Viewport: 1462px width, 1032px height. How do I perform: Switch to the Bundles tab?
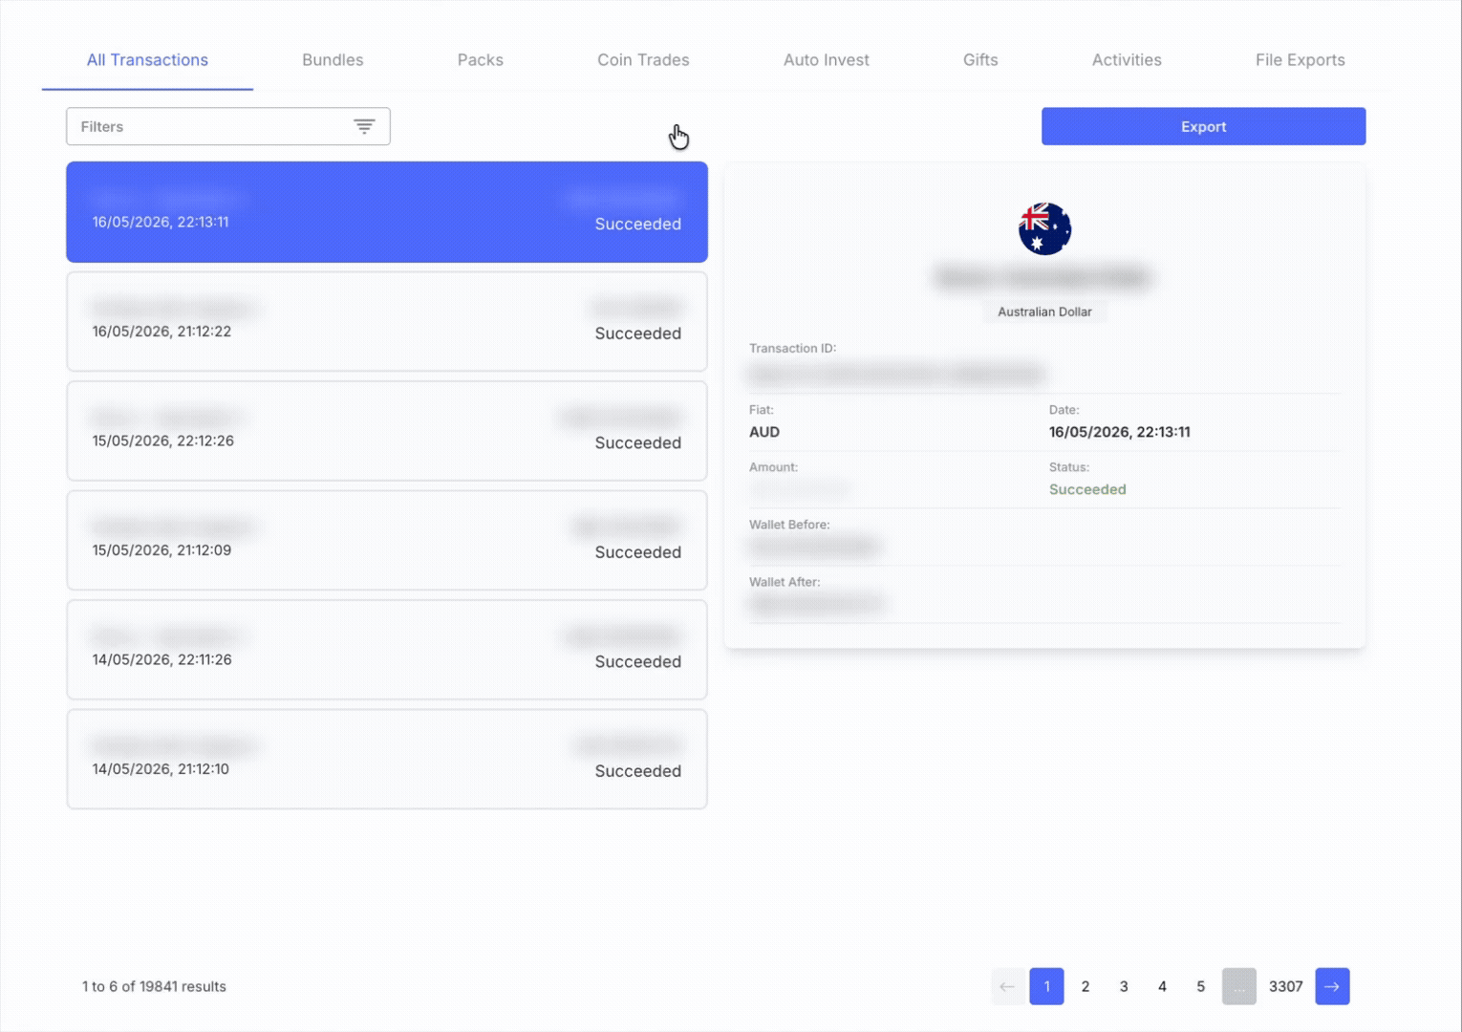pos(333,59)
